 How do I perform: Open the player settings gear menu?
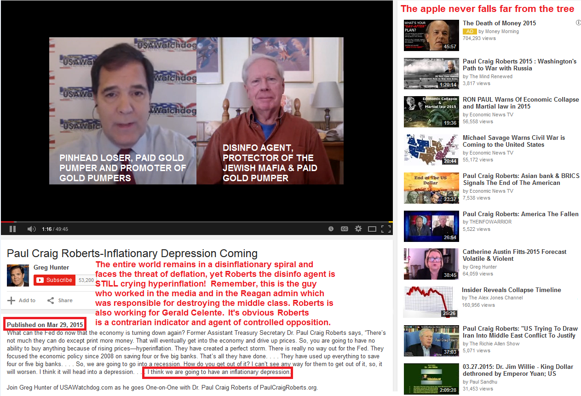point(358,229)
